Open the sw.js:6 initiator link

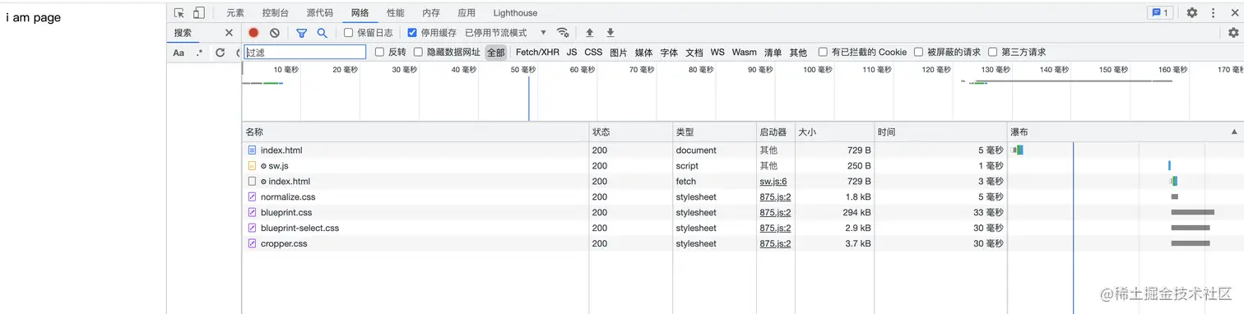click(773, 182)
